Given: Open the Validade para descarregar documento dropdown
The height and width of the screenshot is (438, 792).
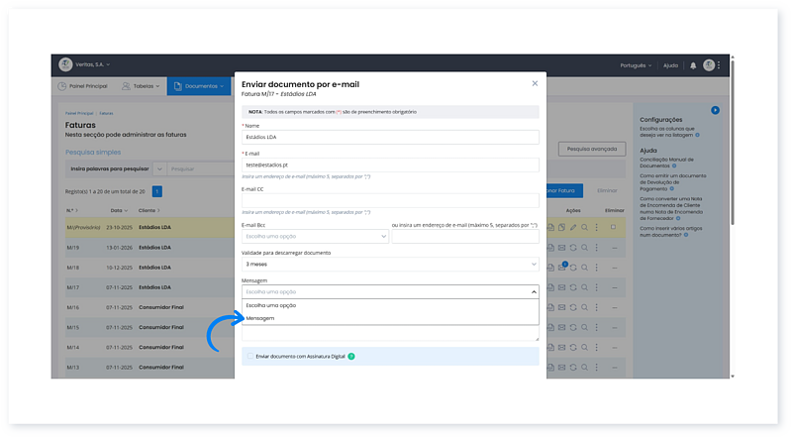Looking at the screenshot, I should point(390,265).
